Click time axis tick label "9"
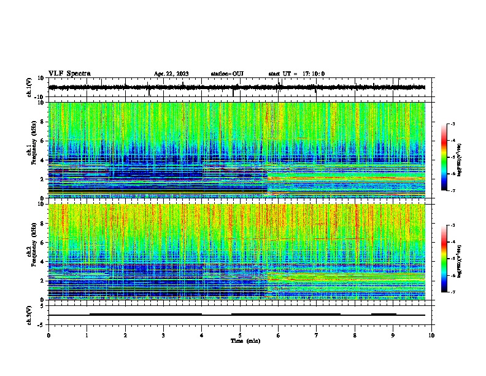The image size is (486, 376). click(x=393, y=335)
